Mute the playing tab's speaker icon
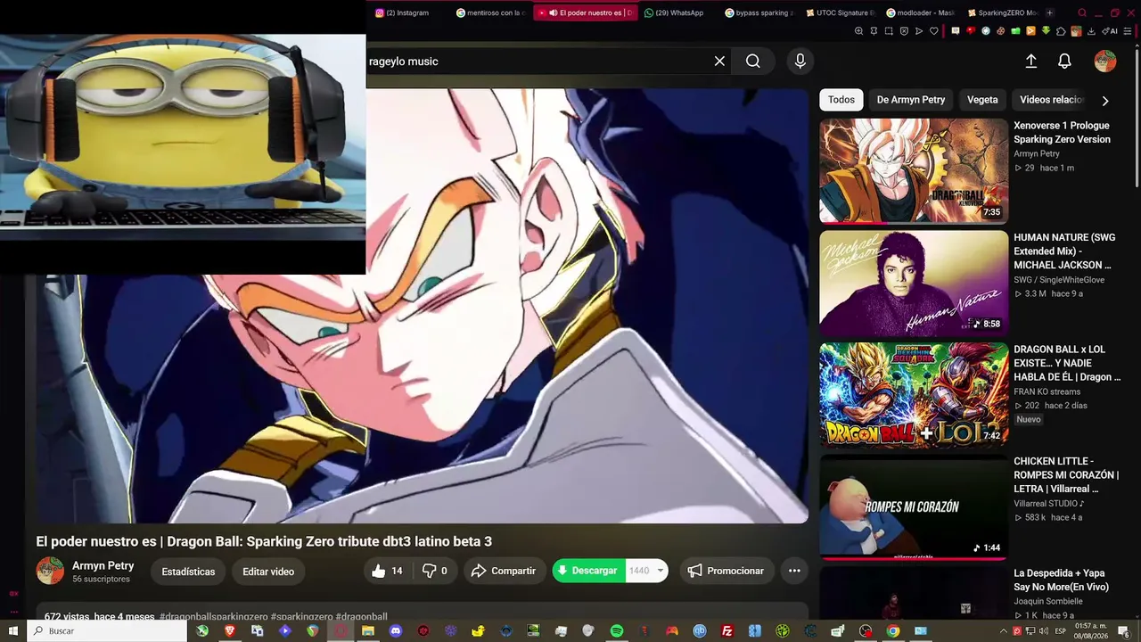The image size is (1141, 642). coord(554,12)
